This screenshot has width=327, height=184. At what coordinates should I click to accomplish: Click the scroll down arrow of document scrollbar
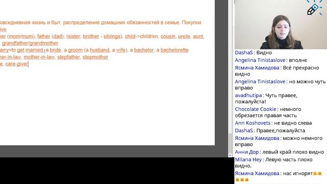click(x=230, y=155)
